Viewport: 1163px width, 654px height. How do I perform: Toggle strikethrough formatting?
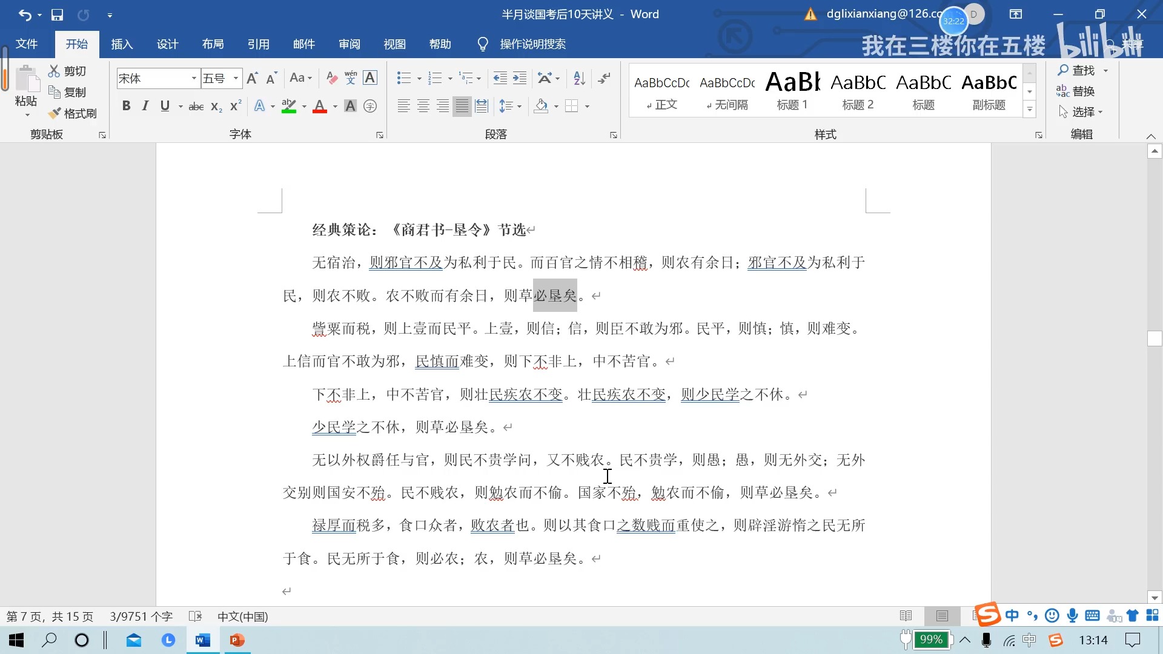(196, 107)
